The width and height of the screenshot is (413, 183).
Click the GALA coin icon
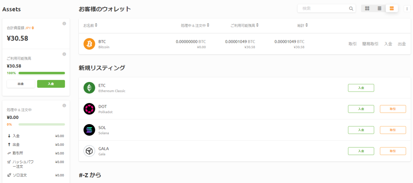[x=89, y=151]
